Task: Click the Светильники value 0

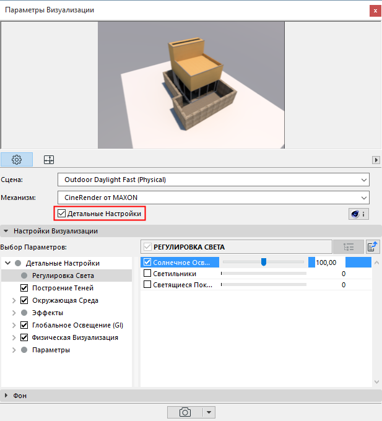Action: point(344,274)
